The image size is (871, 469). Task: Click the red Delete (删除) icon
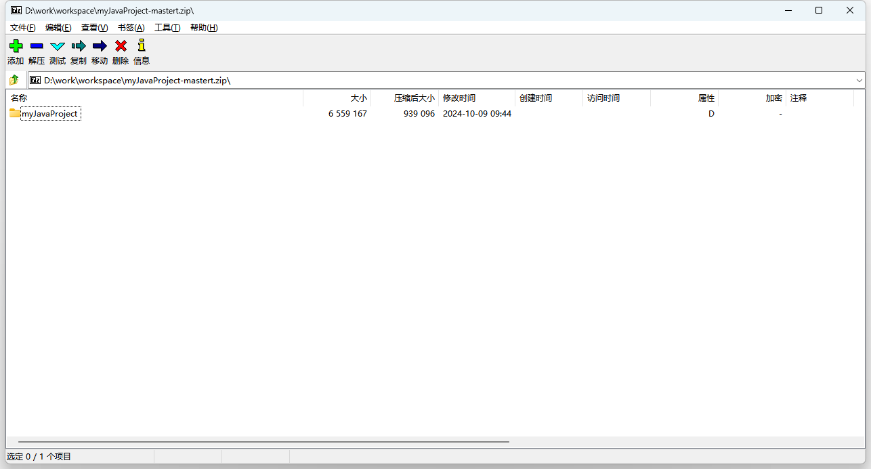tap(121, 46)
